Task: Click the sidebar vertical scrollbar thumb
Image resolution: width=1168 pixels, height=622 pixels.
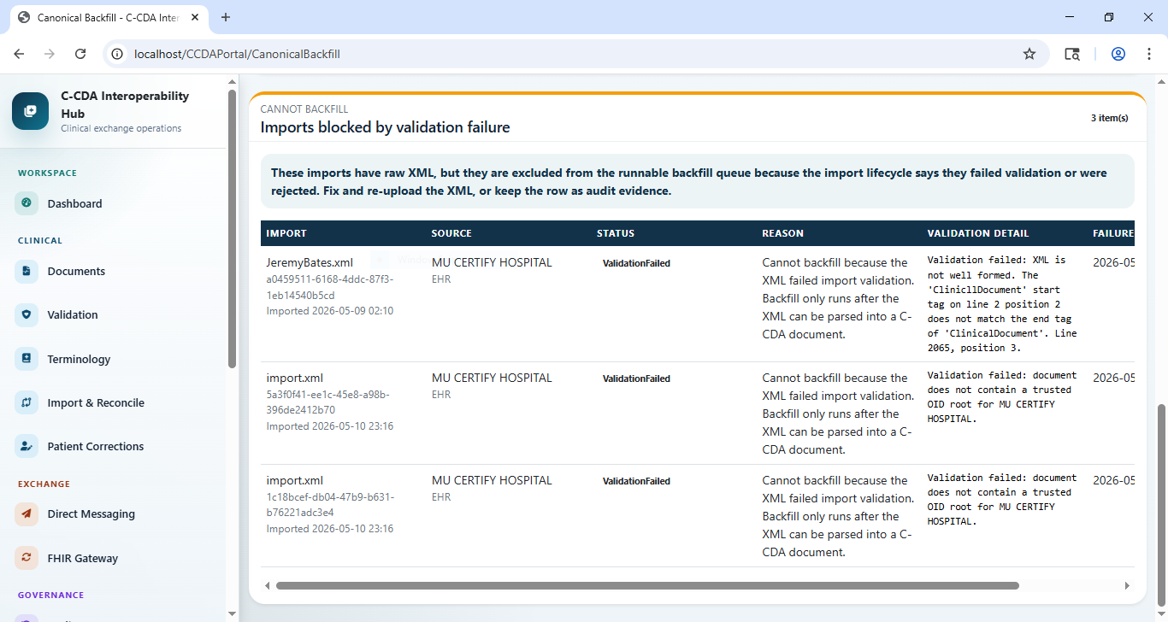Action: 232,229
